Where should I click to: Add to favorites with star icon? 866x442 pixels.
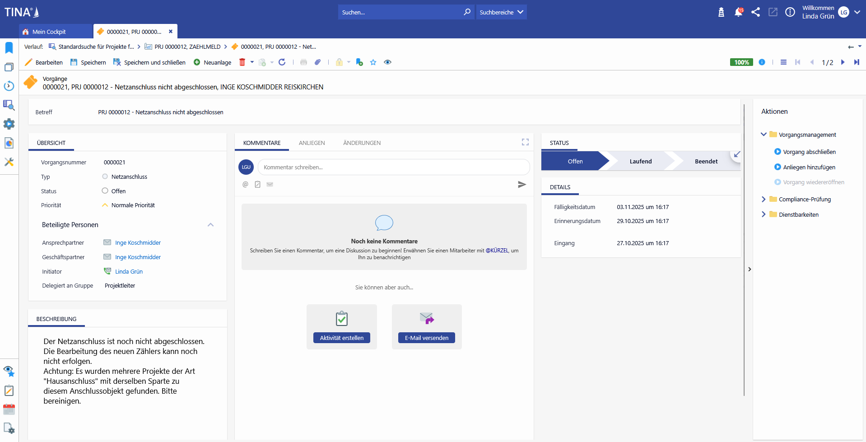373,62
